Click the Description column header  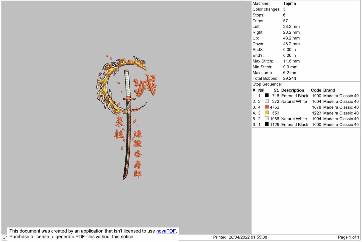pos(292,90)
